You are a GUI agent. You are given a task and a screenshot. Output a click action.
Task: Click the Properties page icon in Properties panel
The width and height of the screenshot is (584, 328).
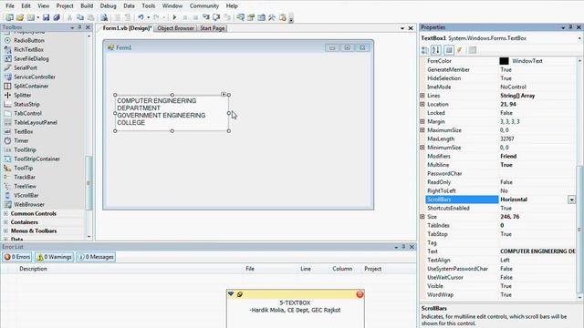[449, 50]
